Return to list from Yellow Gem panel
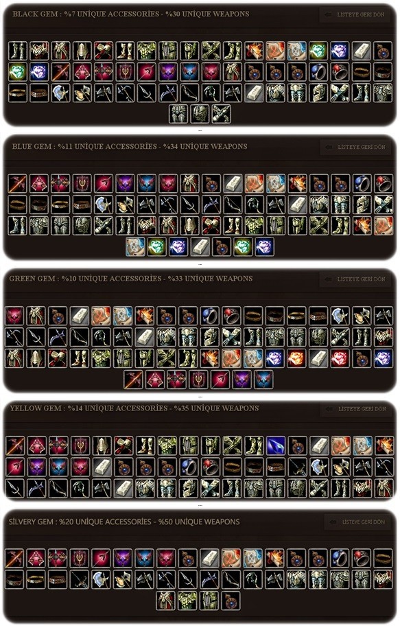The width and height of the screenshot is (400, 628). pos(357,409)
